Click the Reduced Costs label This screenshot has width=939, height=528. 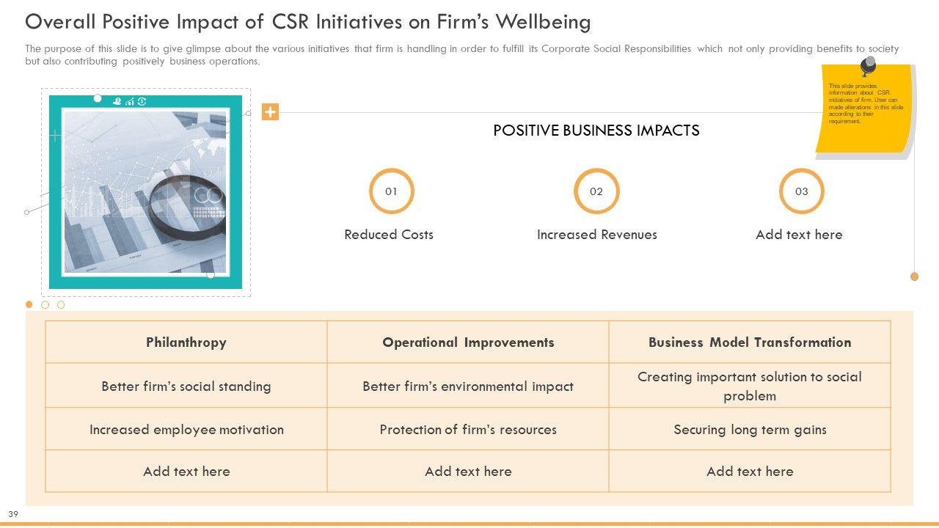pyautogui.click(x=389, y=235)
